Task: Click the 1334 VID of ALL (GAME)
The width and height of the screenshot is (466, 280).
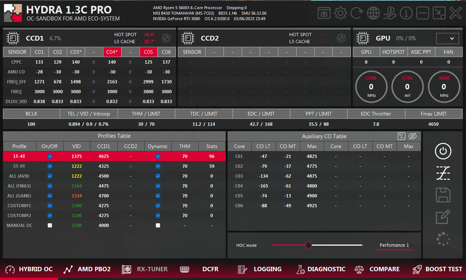Action: [x=77, y=196]
